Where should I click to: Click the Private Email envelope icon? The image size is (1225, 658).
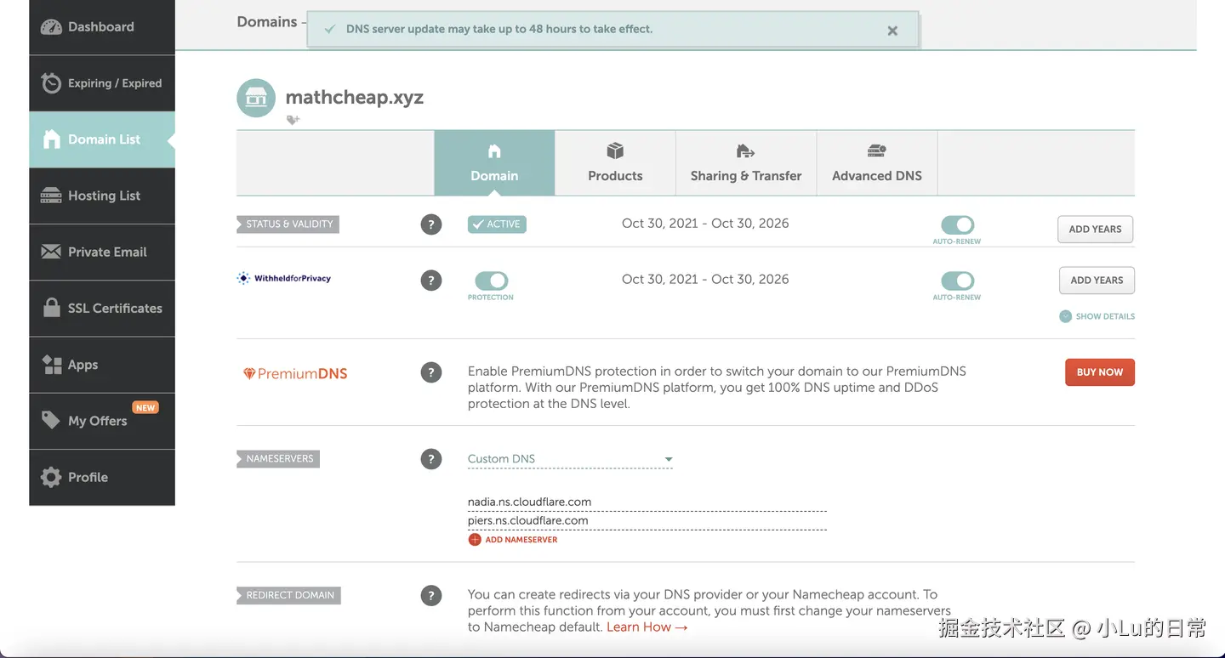pos(51,252)
